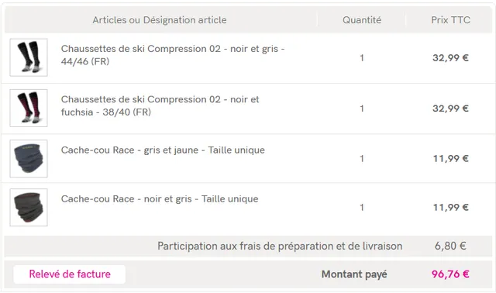Click the Montant payé label
The width and height of the screenshot is (496, 293).
[x=354, y=274]
